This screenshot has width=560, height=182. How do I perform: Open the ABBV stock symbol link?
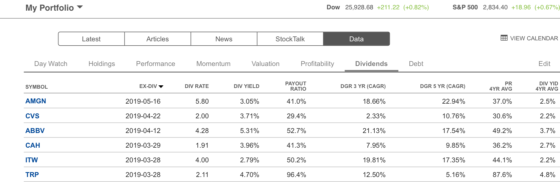click(x=35, y=130)
